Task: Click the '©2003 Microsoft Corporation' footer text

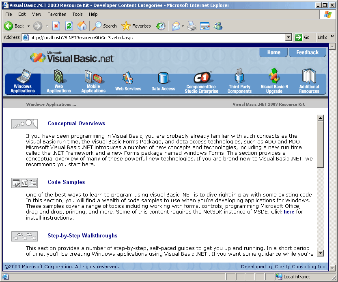Action: point(62,267)
